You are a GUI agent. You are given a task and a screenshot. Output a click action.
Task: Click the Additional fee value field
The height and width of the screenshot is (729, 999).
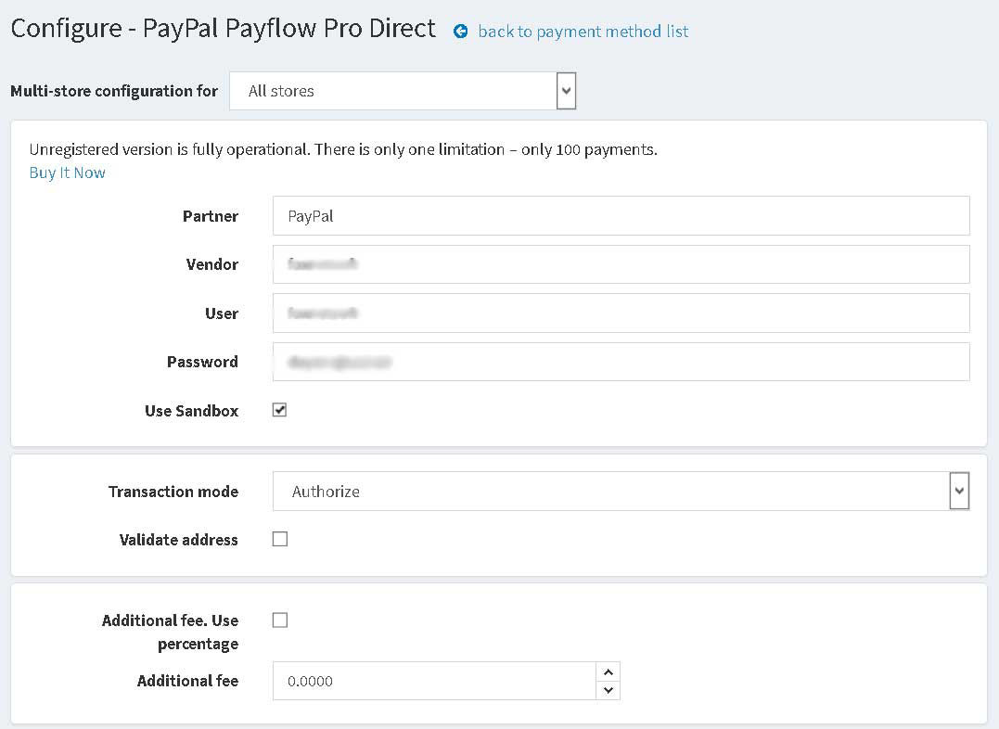(434, 681)
